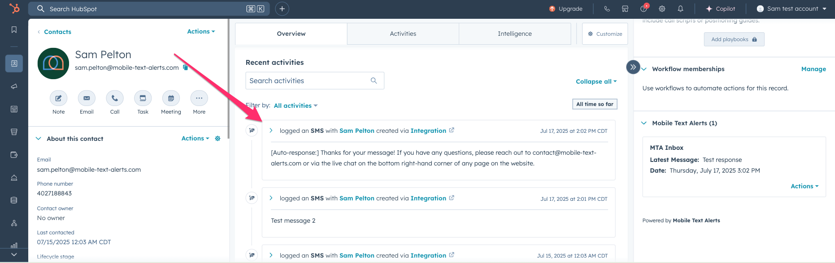Collapse About this contact section
The image size is (835, 263).
pos(39,139)
